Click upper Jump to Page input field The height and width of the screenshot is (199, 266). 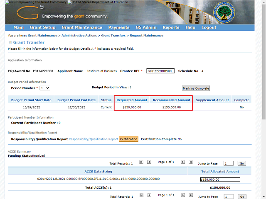(x=229, y=163)
